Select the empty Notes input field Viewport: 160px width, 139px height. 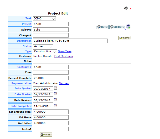click(x=82, y=61)
